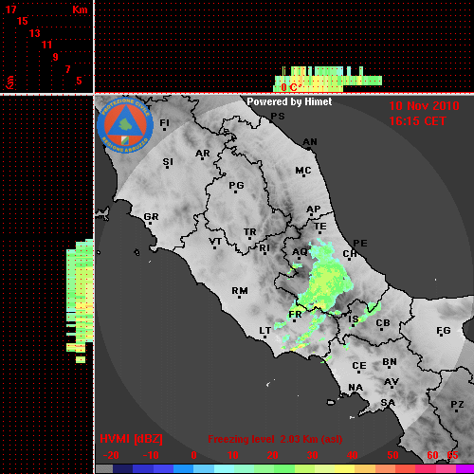
Task: Click the '9' altitude label
Action: click(55, 57)
